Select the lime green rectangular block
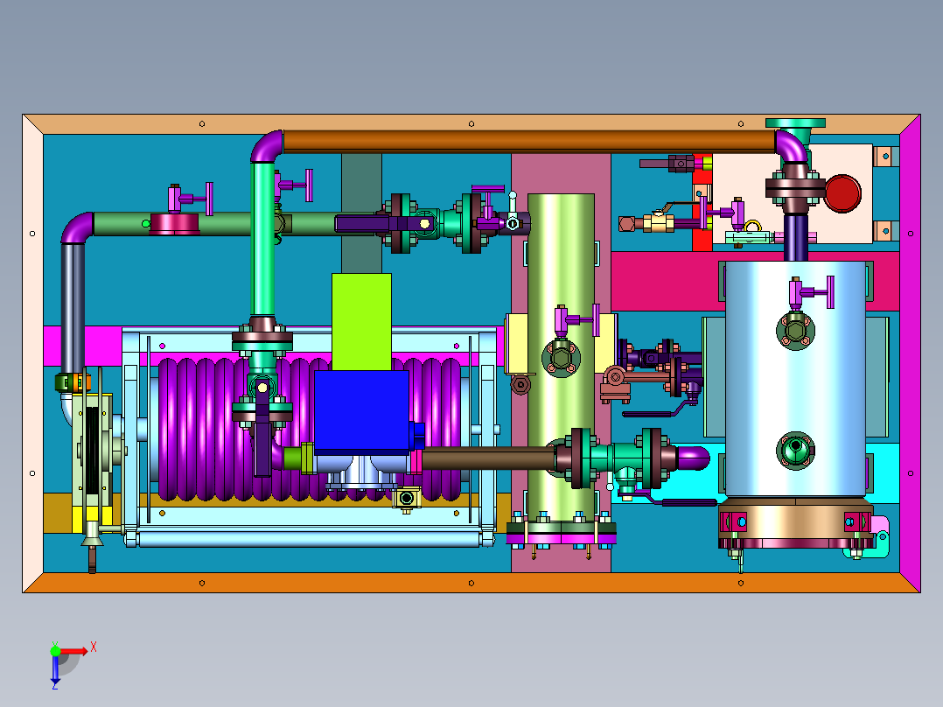 coord(361,322)
